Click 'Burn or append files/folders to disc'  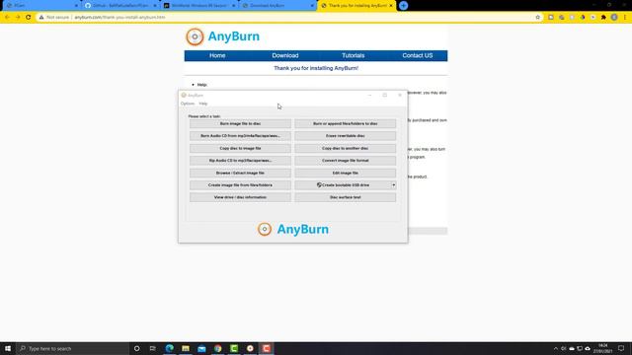(345, 123)
